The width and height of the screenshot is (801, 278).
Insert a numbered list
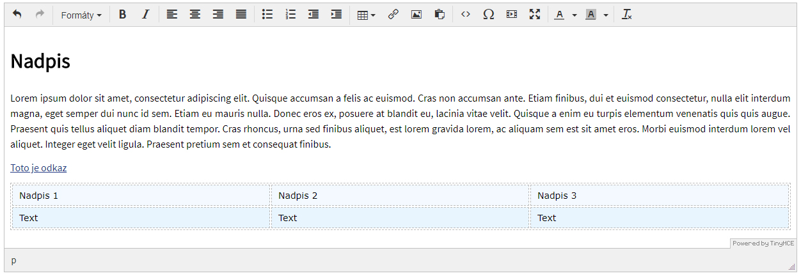pos(290,14)
